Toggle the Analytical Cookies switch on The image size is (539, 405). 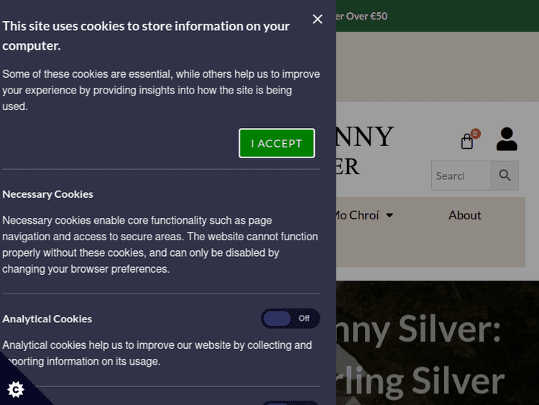(x=290, y=318)
